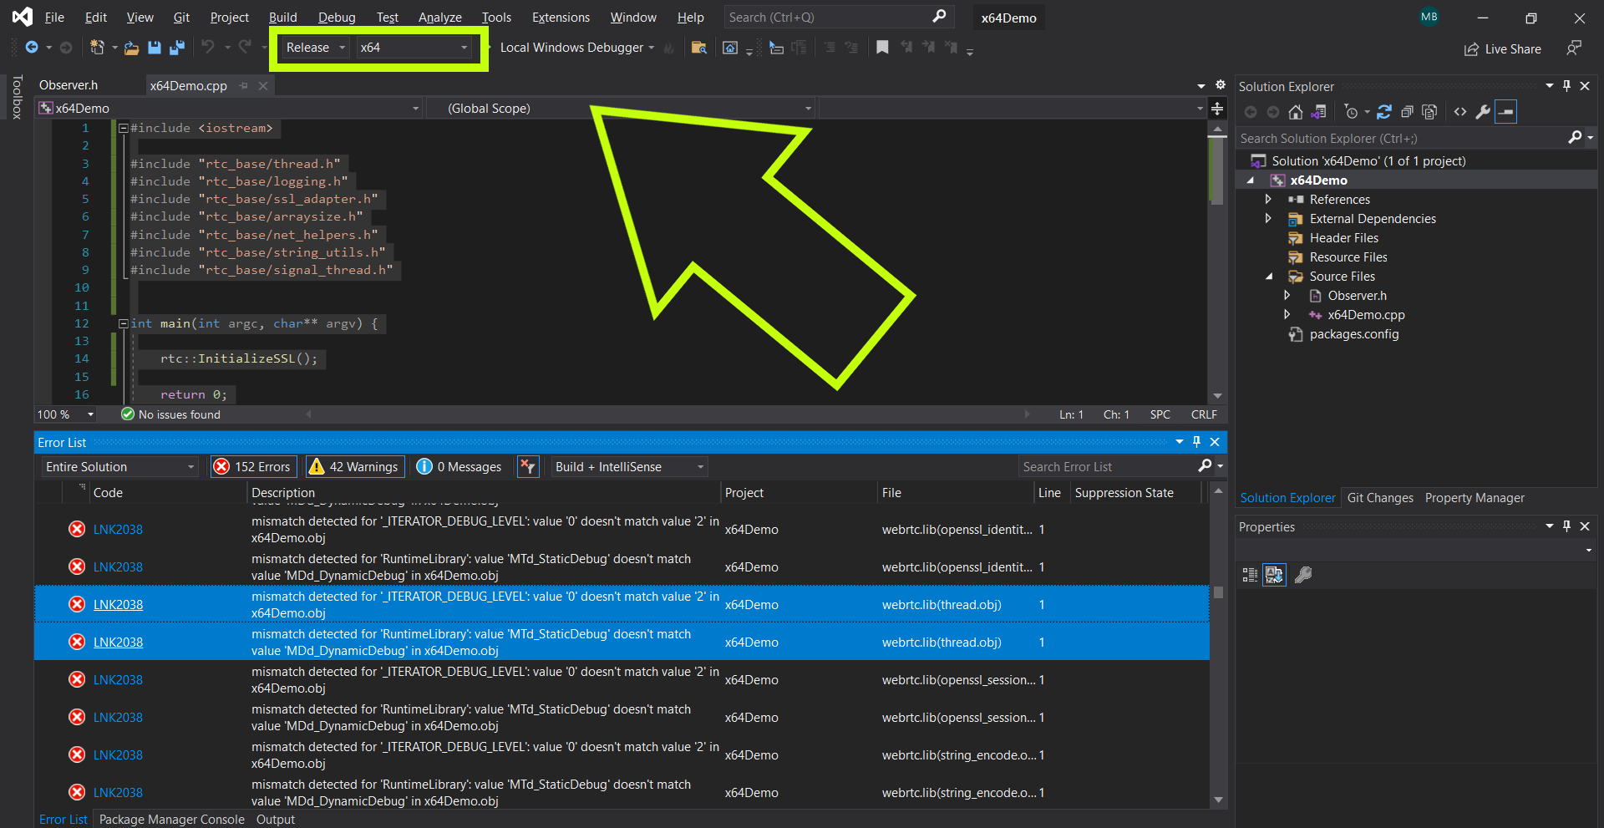Click the bookmark icon in the toolbar
Screen dimensions: 1604x828
[x=882, y=48]
